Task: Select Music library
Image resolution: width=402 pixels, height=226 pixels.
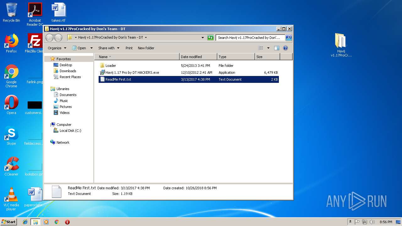Action: tap(64, 101)
